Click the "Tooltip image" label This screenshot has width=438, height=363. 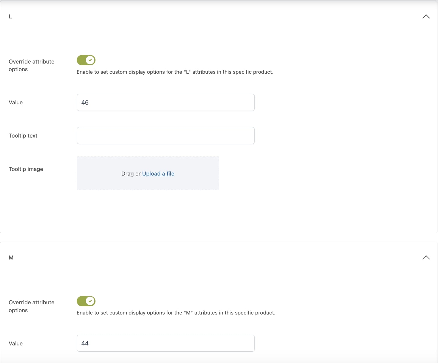26,169
